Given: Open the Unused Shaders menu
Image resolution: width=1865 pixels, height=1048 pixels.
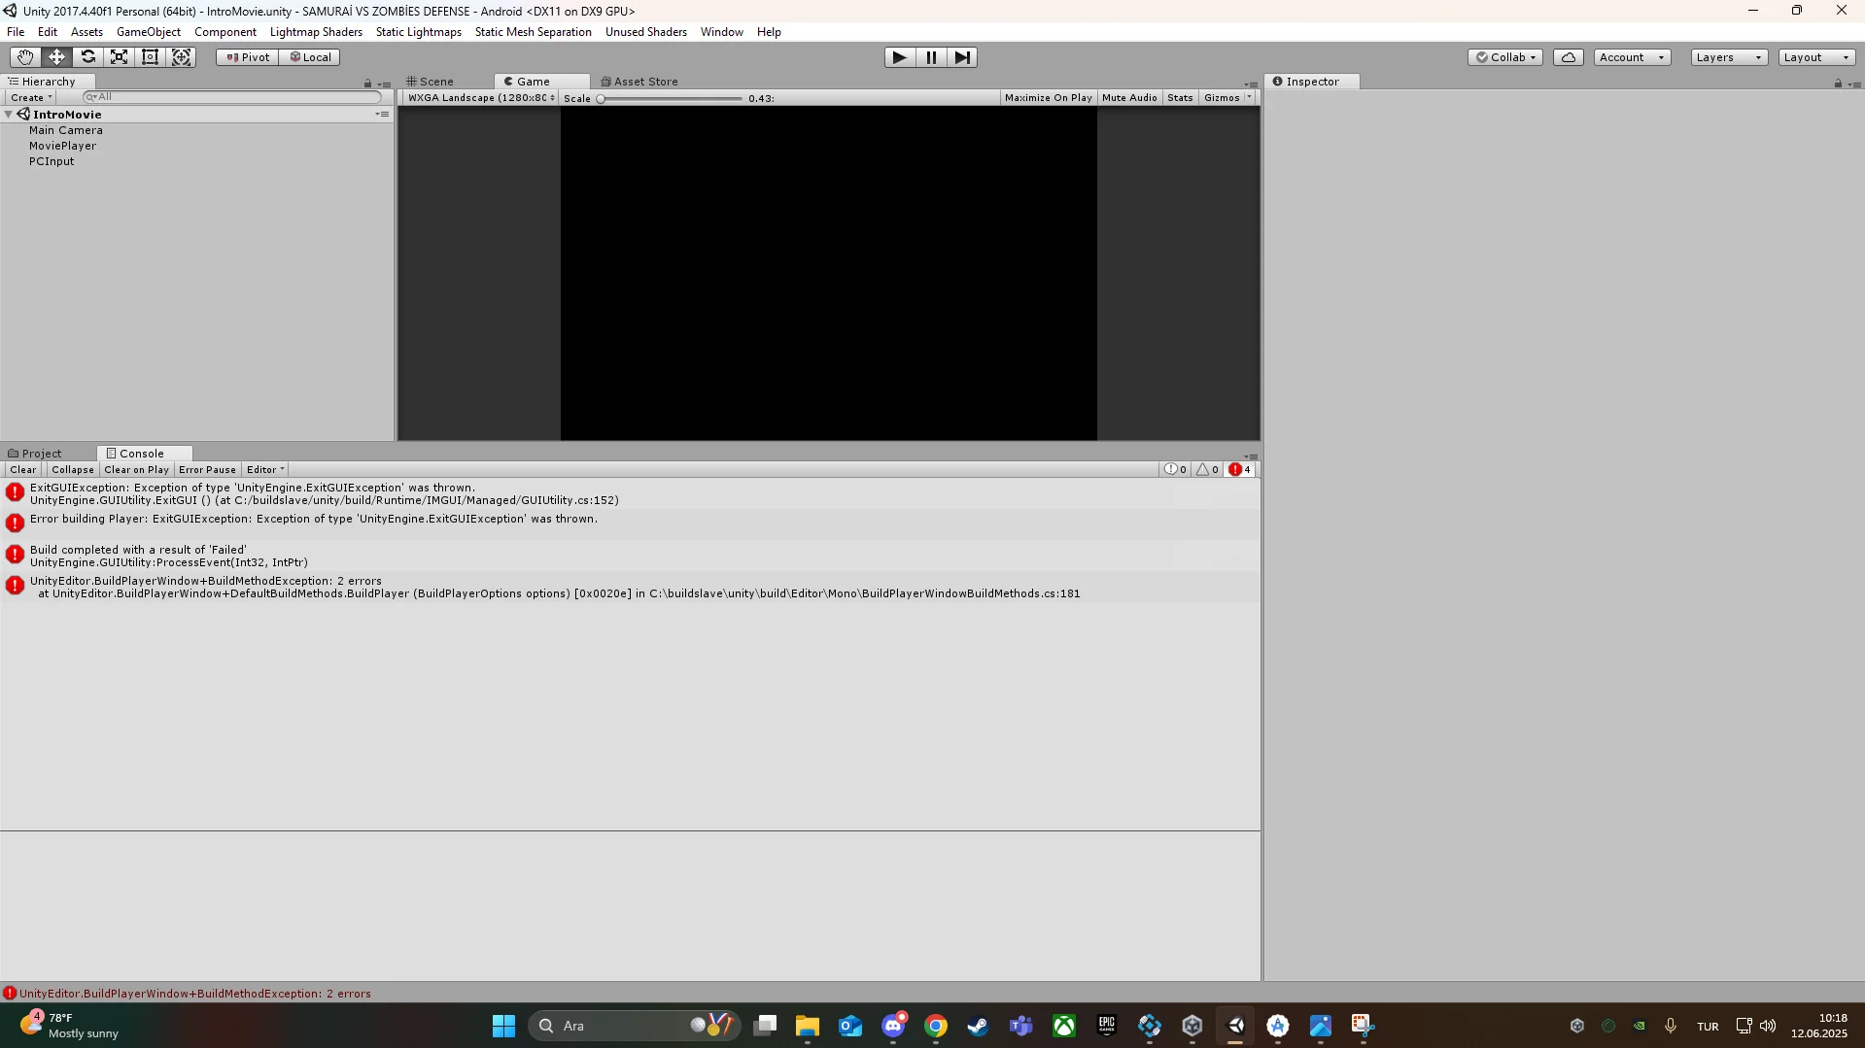Looking at the screenshot, I should [x=646, y=32].
